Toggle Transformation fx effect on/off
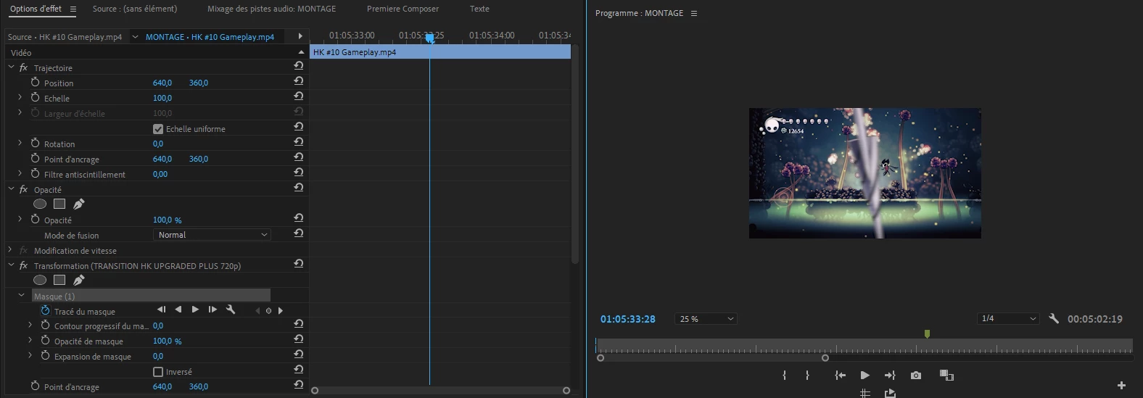 (x=23, y=265)
